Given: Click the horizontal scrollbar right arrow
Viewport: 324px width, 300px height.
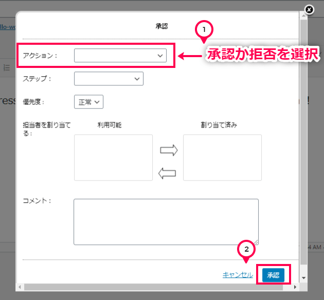Looking at the screenshot, I should pos(295,287).
